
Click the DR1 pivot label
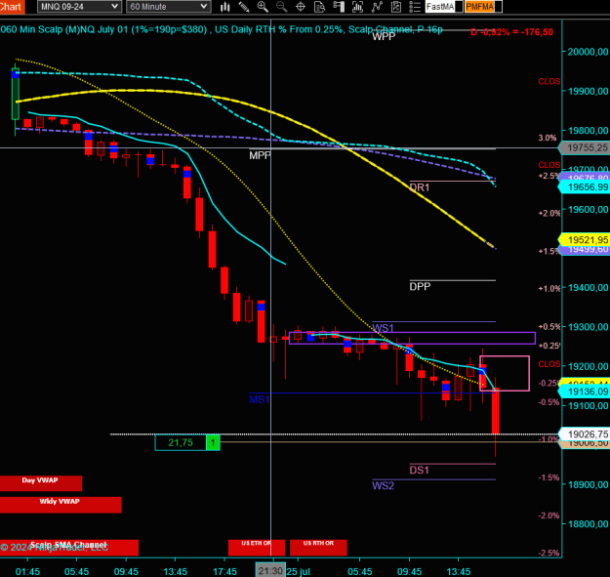420,187
